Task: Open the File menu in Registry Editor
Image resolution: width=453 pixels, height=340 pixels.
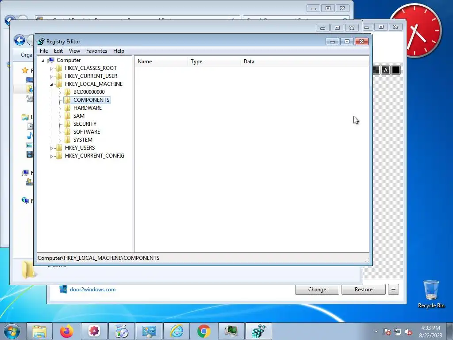Action: click(44, 51)
